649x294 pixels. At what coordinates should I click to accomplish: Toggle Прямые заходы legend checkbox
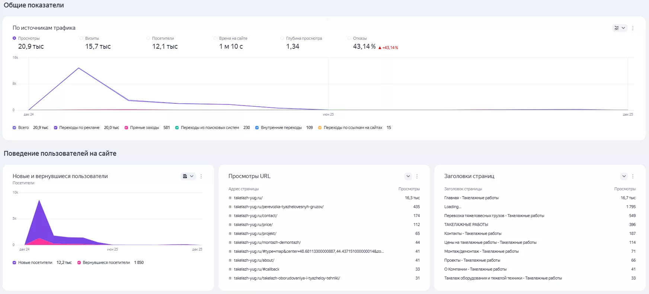(126, 128)
